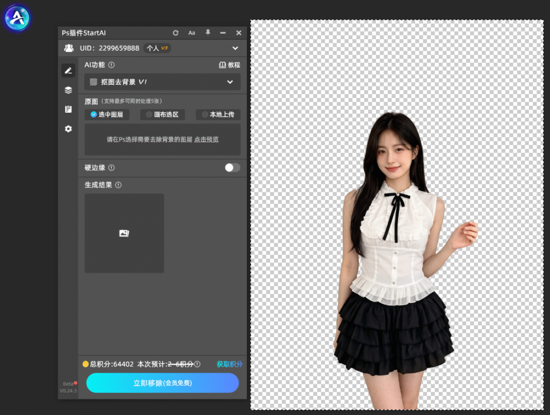This screenshot has width=550, height=415.
Task: Click the info icon next to 生成结果
Action: point(119,185)
